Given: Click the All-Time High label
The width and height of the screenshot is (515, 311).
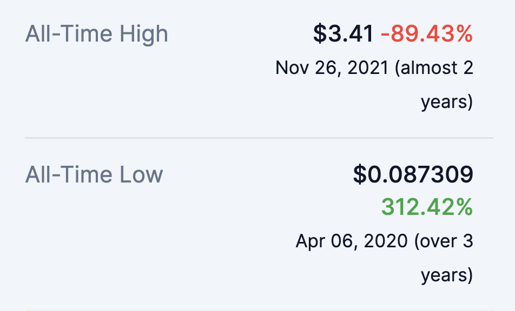Looking at the screenshot, I should (96, 34).
